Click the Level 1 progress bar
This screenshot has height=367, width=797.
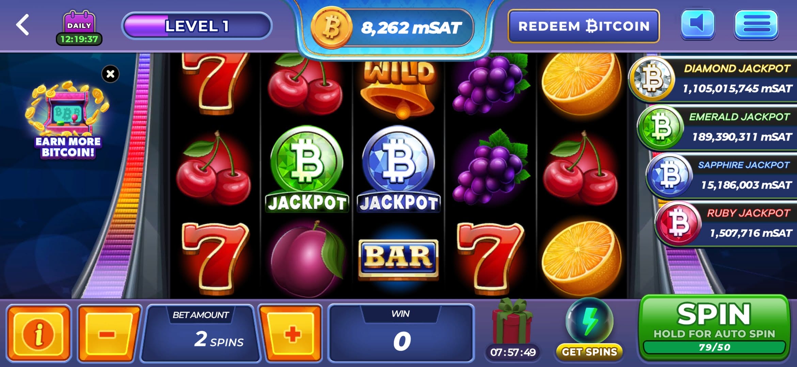click(x=197, y=26)
